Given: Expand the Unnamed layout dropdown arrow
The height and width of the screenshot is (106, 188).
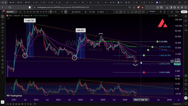Looking at the screenshot, I should pos(157,12).
